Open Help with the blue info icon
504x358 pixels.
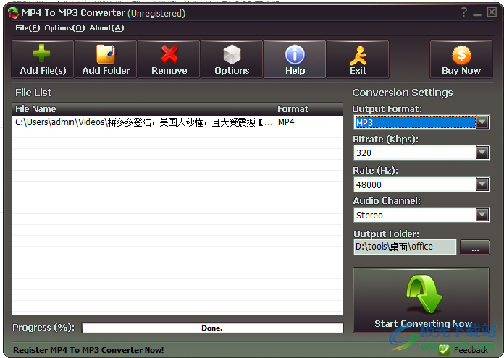295,59
